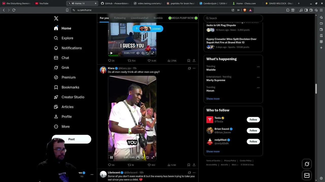Switch to the Following timeline tab
Viewport: 325px width, 182px height.
tap(120, 18)
